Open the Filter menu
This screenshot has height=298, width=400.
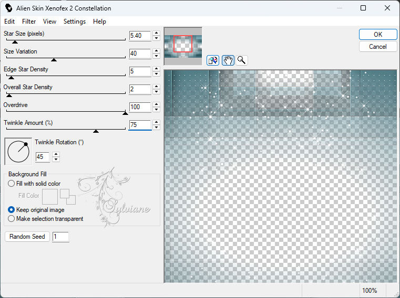pyautogui.click(x=29, y=22)
